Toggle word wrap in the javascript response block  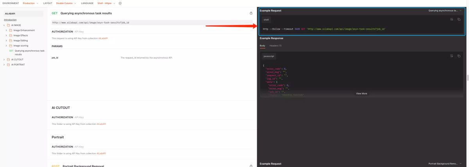click(x=452, y=56)
